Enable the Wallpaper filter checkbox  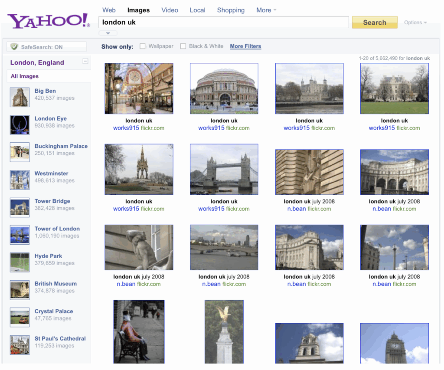(x=143, y=46)
